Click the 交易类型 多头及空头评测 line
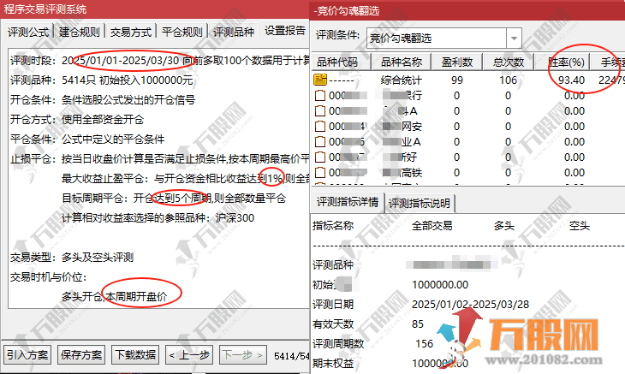Screen dimensions: 625x374 click(72, 258)
